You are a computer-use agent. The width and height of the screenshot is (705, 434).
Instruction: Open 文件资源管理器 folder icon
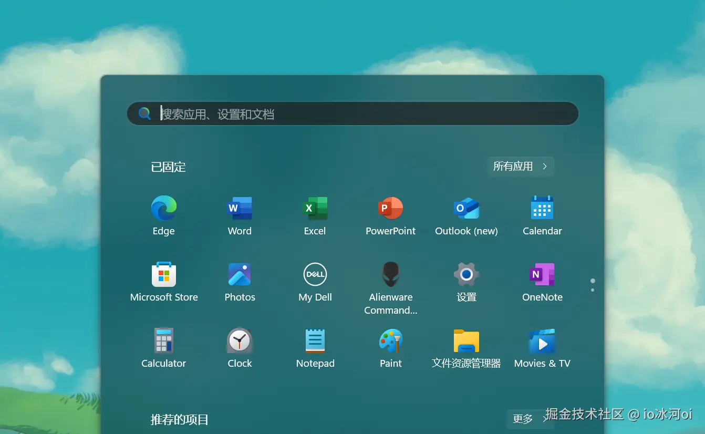[466, 340]
